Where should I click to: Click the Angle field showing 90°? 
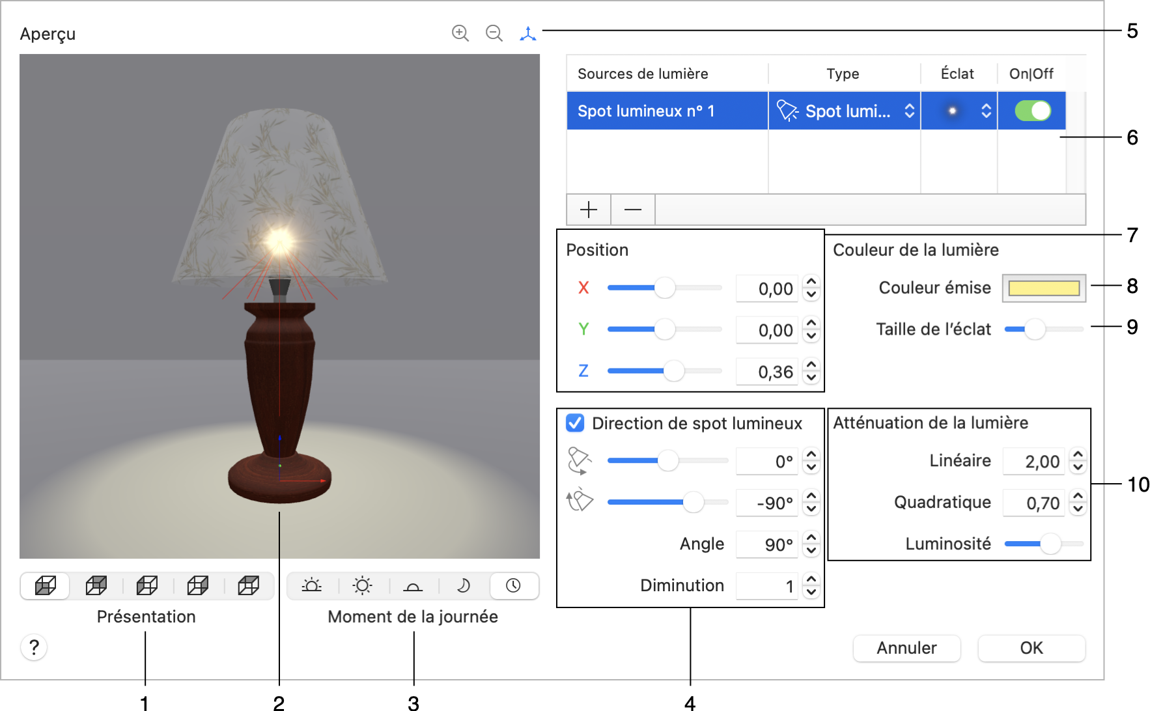[767, 544]
